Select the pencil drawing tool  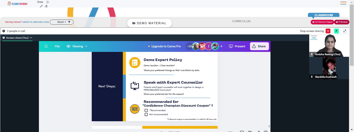pyautogui.click(x=41, y=6)
